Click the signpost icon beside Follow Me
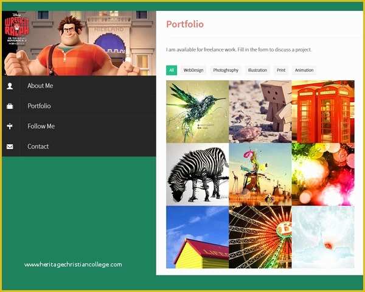The width and height of the screenshot is (365, 292). coord(10,126)
